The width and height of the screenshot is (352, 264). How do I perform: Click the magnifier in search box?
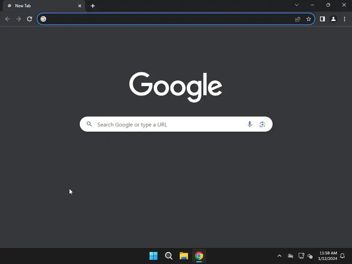coord(89,124)
